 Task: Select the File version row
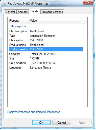pos(46,40)
